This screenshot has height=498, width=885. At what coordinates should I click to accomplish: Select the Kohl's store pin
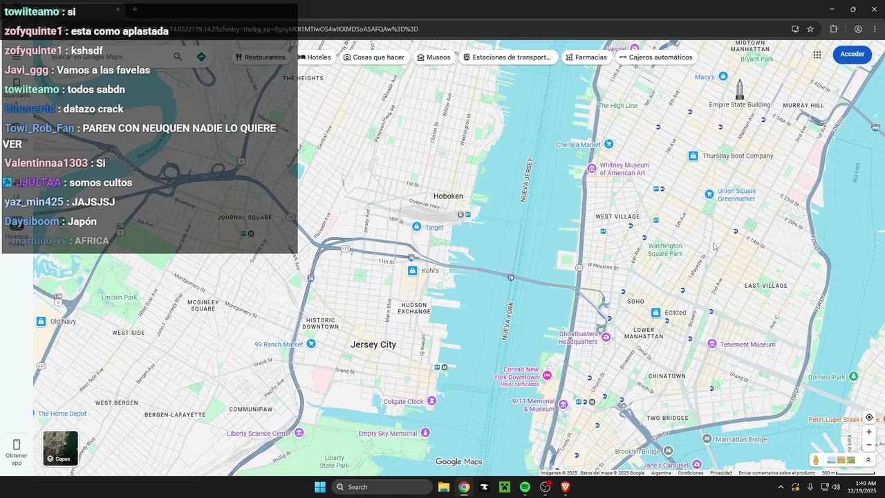pyautogui.click(x=412, y=270)
